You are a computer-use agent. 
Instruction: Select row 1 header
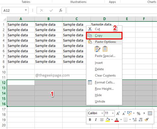4,25
